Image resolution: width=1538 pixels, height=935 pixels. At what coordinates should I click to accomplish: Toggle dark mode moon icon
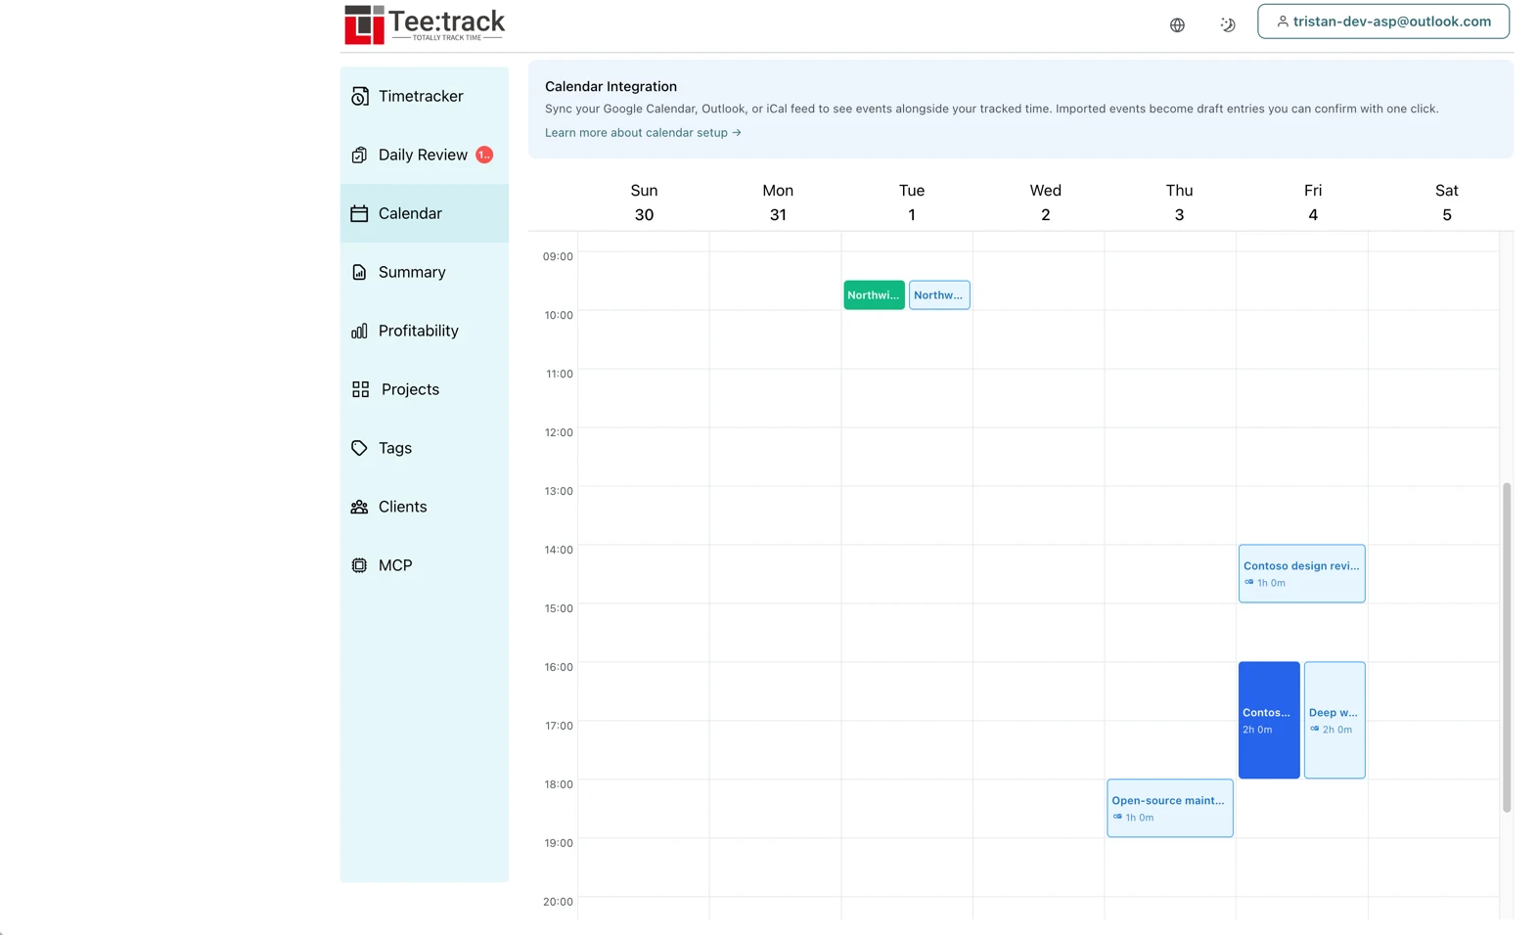coord(1227,25)
